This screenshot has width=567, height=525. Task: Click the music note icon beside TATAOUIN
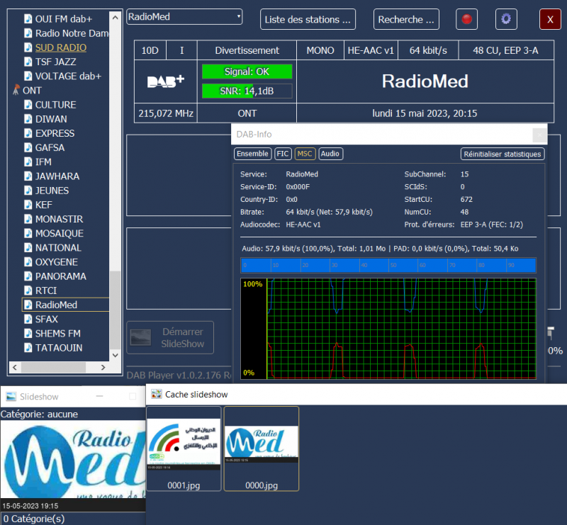click(x=28, y=347)
